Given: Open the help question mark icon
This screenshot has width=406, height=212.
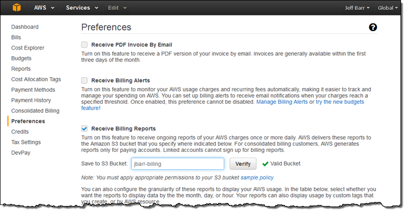Looking at the screenshot, I should 372,28.
